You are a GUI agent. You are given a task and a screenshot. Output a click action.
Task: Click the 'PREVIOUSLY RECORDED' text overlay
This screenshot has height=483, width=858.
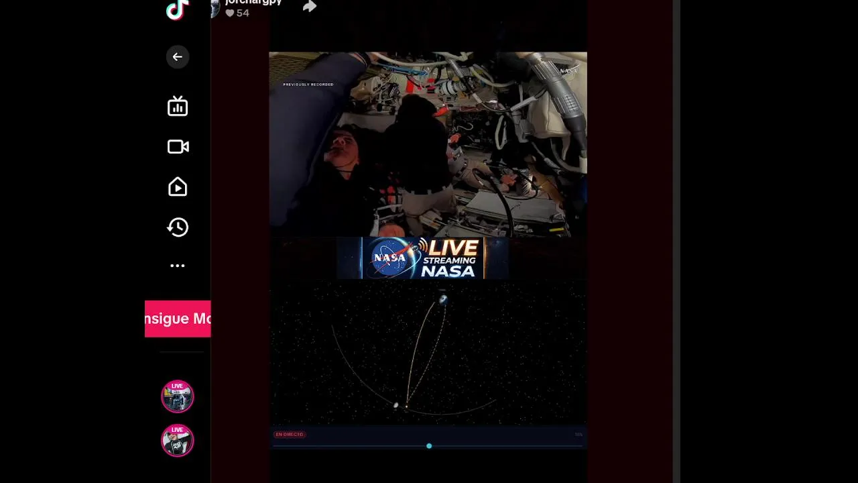(x=308, y=85)
